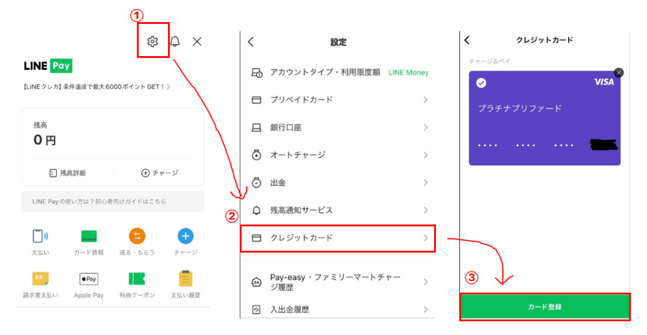Tap the 支払い payment icon
The width and height of the screenshot is (647, 335).
[40, 236]
